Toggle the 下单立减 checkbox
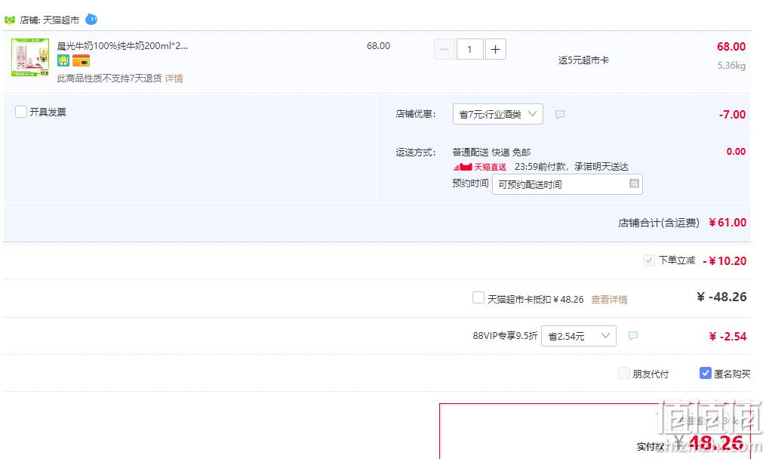Image resolution: width=769 pixels, height=459 pixels. coord(649,260)
